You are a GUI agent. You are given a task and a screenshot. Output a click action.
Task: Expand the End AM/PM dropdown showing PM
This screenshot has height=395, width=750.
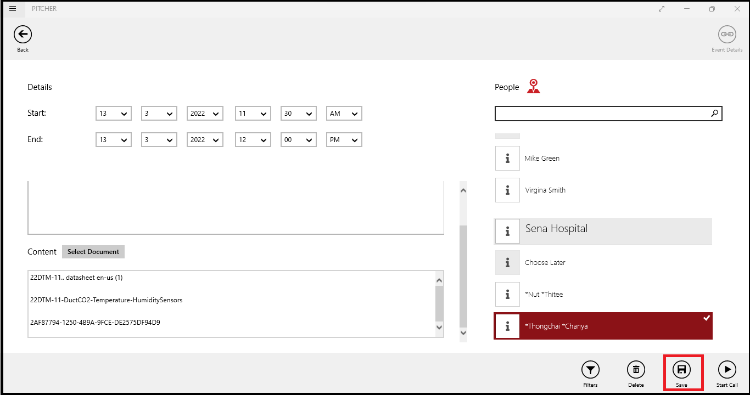point(344,140)
